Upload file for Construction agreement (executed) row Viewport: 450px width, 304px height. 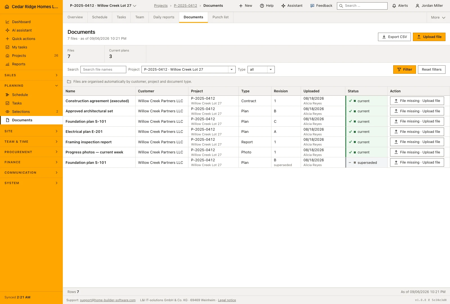[417, 101]
